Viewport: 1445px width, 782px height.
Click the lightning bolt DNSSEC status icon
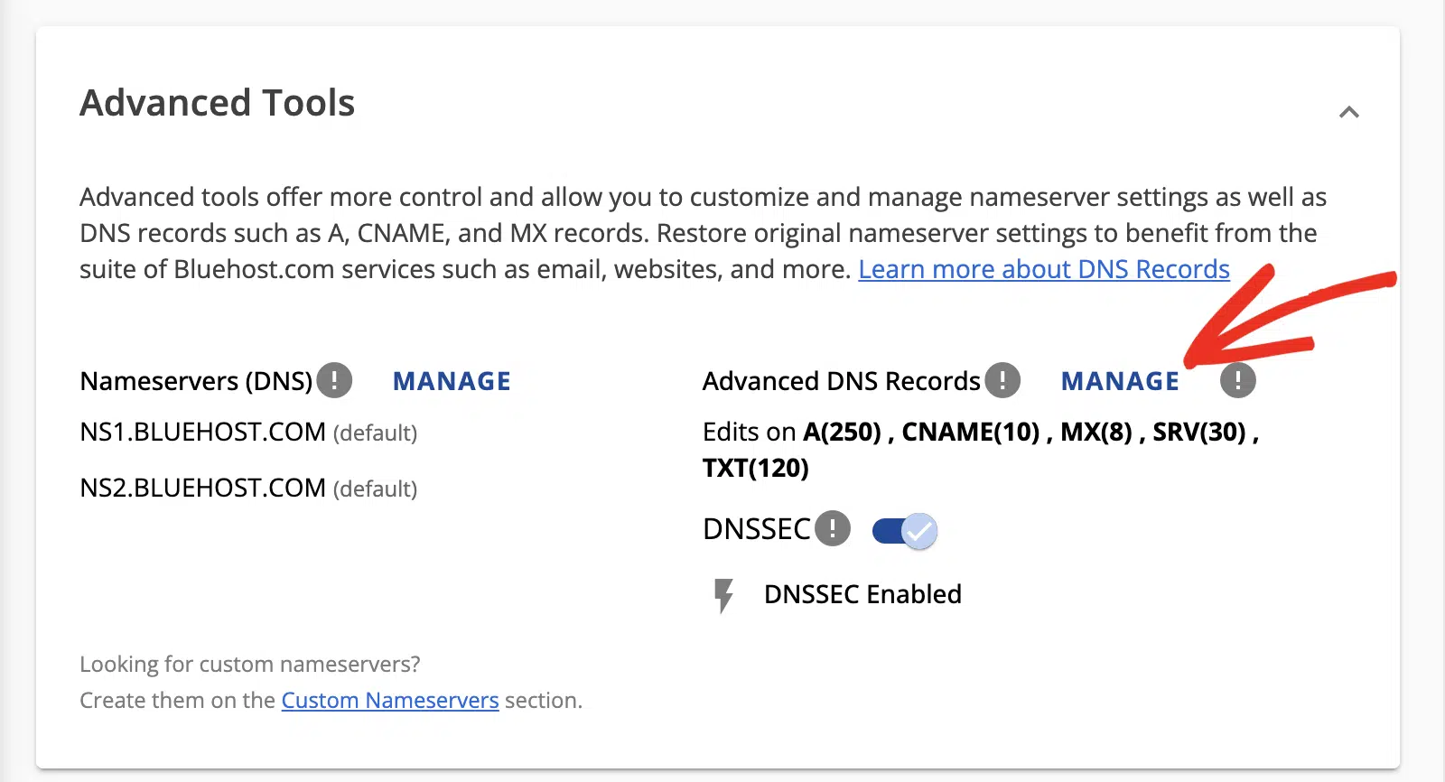pos(723,595)
